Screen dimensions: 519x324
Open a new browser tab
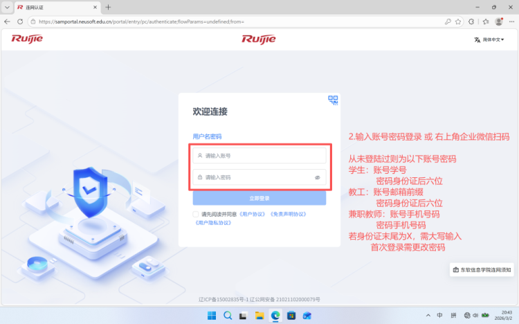(108, 7)
